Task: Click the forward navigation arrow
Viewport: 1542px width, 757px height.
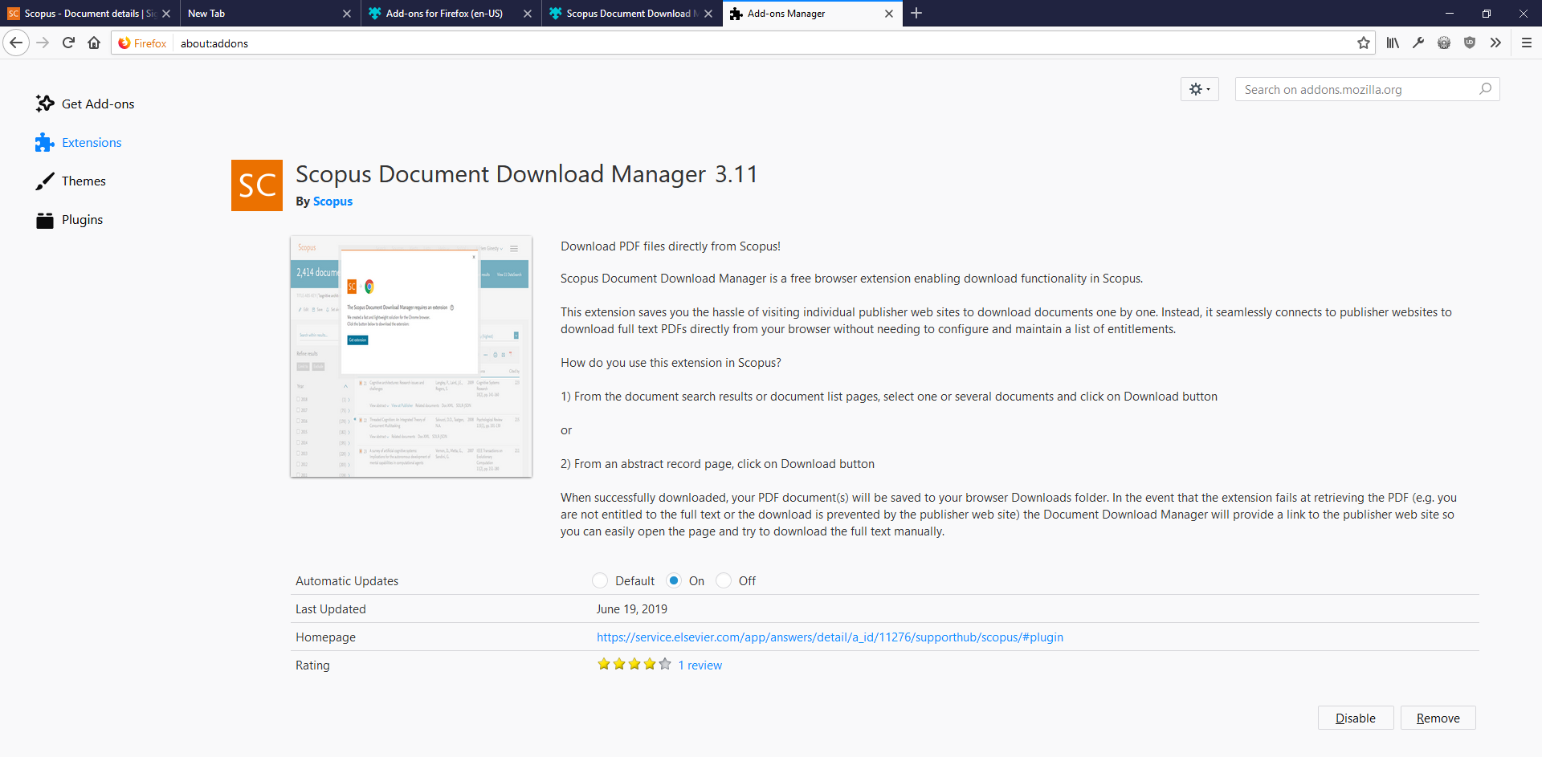Action: coord(43,43)
